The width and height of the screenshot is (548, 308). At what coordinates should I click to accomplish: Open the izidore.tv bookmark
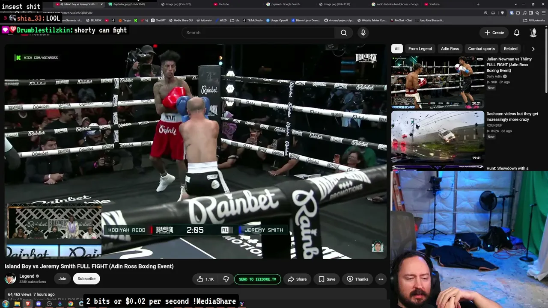coord(203,20)
